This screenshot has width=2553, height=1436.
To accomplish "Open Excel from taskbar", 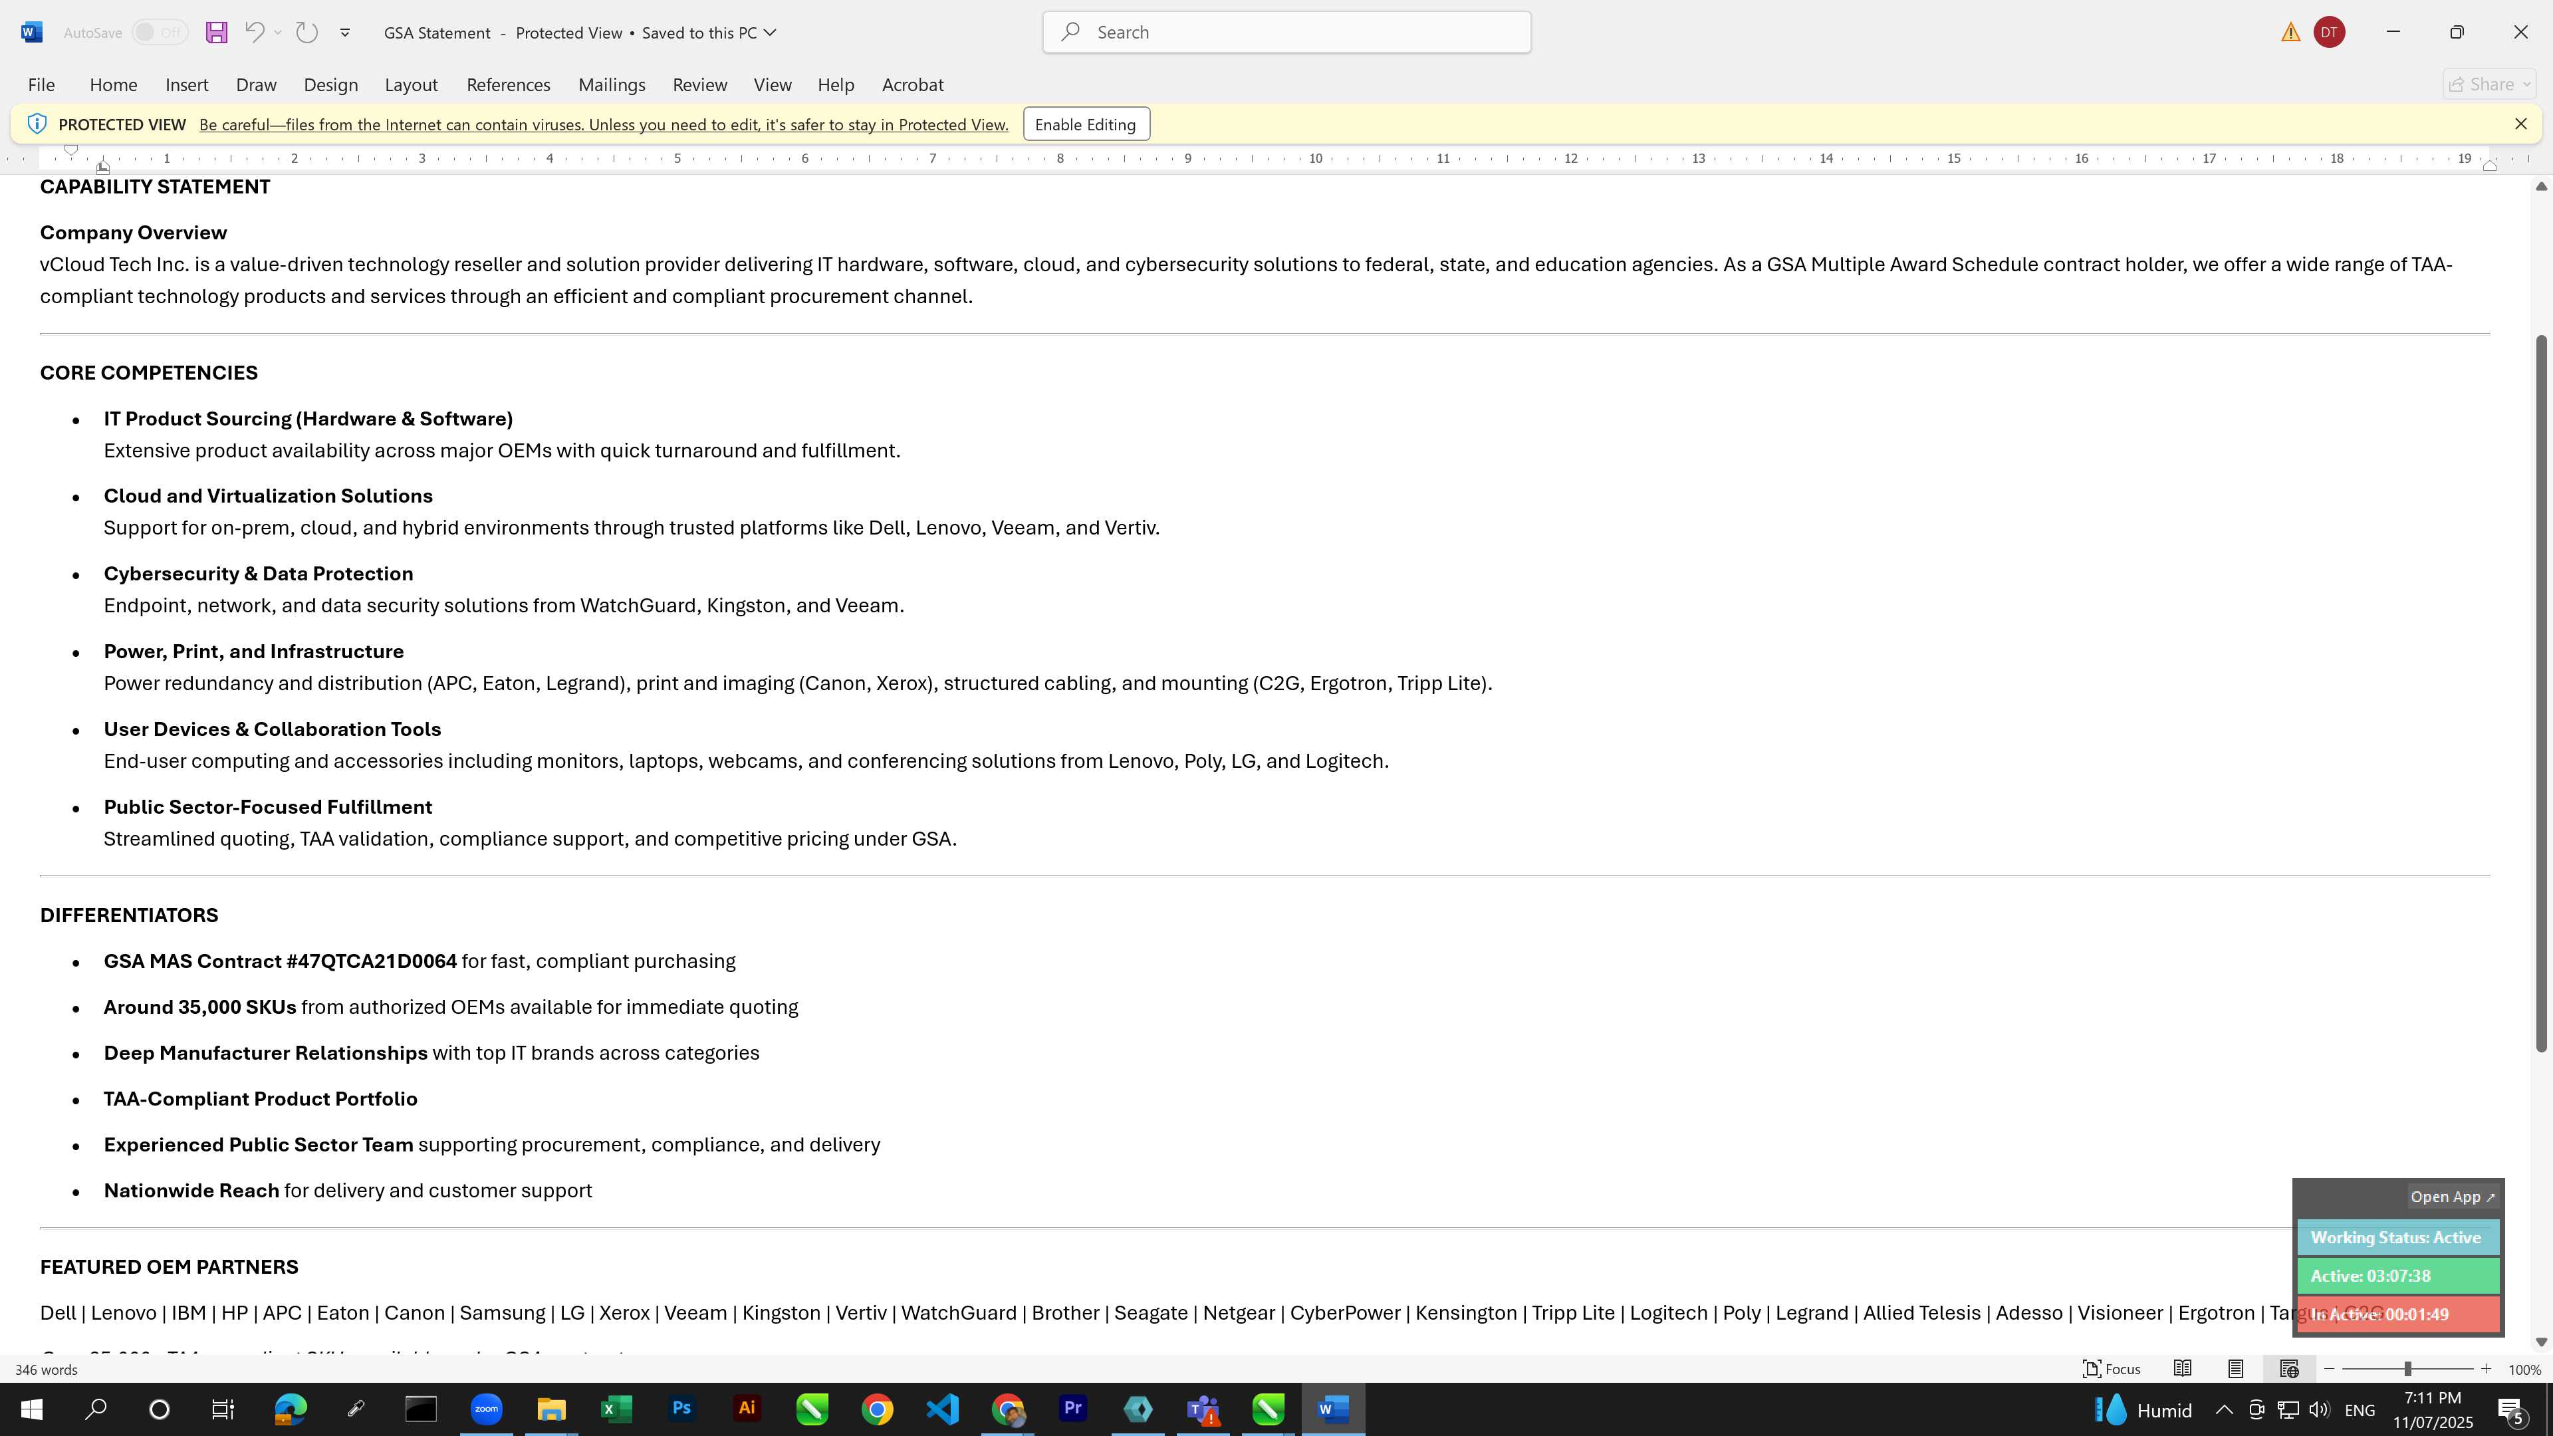I will (616, 1409).
